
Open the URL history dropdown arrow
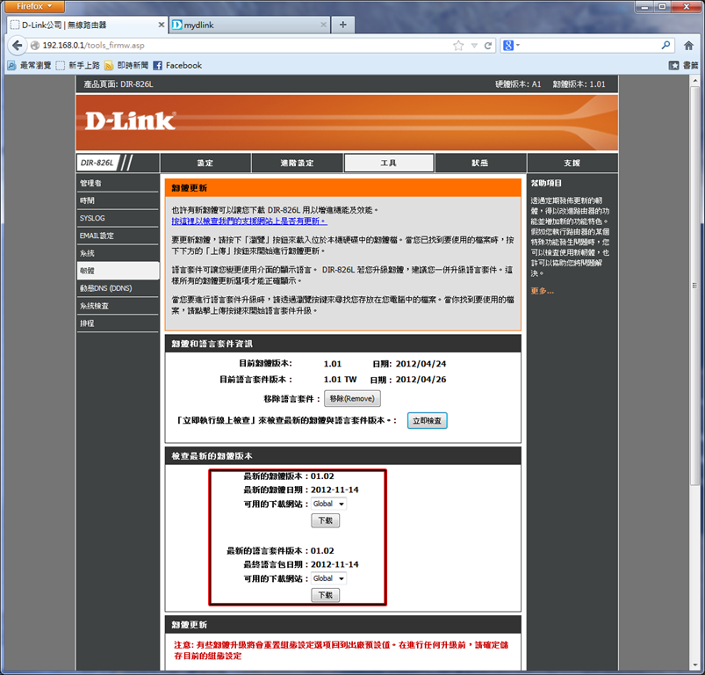[x=474, y=46]
